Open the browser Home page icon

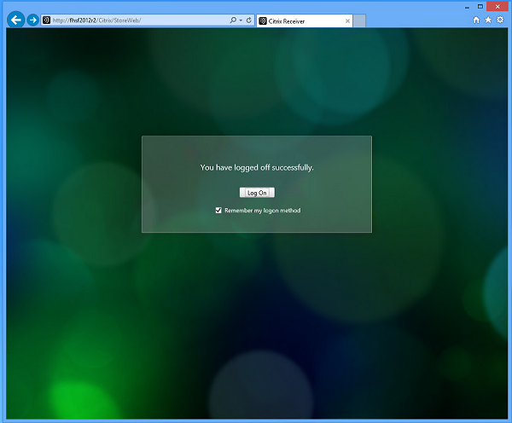[476, 20]
